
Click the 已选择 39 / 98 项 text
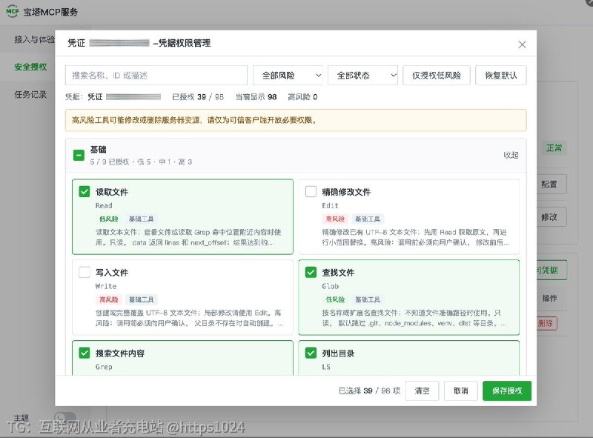tap(369, 391)
